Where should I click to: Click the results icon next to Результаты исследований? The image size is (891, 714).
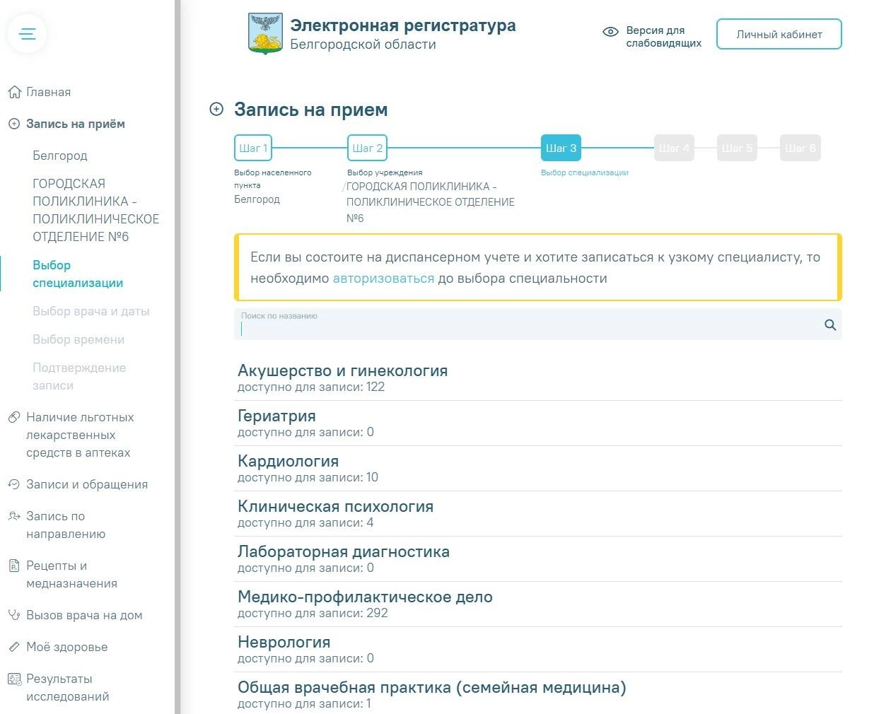13,678
